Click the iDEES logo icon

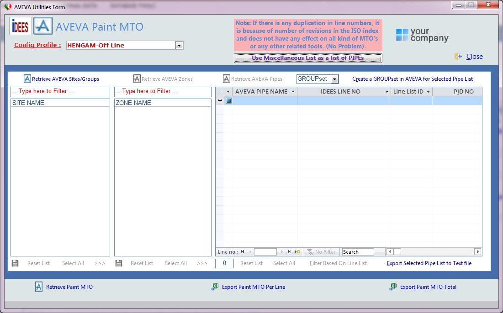(21, 26)
